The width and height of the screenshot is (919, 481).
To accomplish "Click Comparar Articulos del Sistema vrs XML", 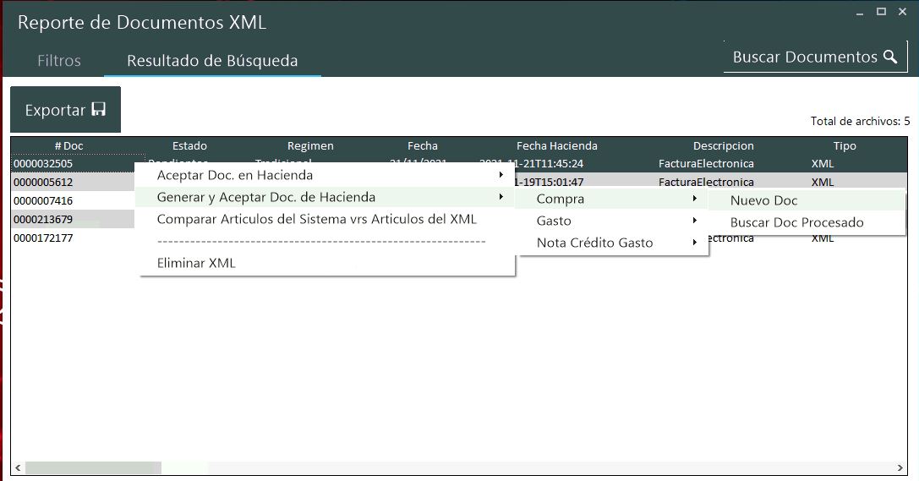I will click(x=316, y=219).
